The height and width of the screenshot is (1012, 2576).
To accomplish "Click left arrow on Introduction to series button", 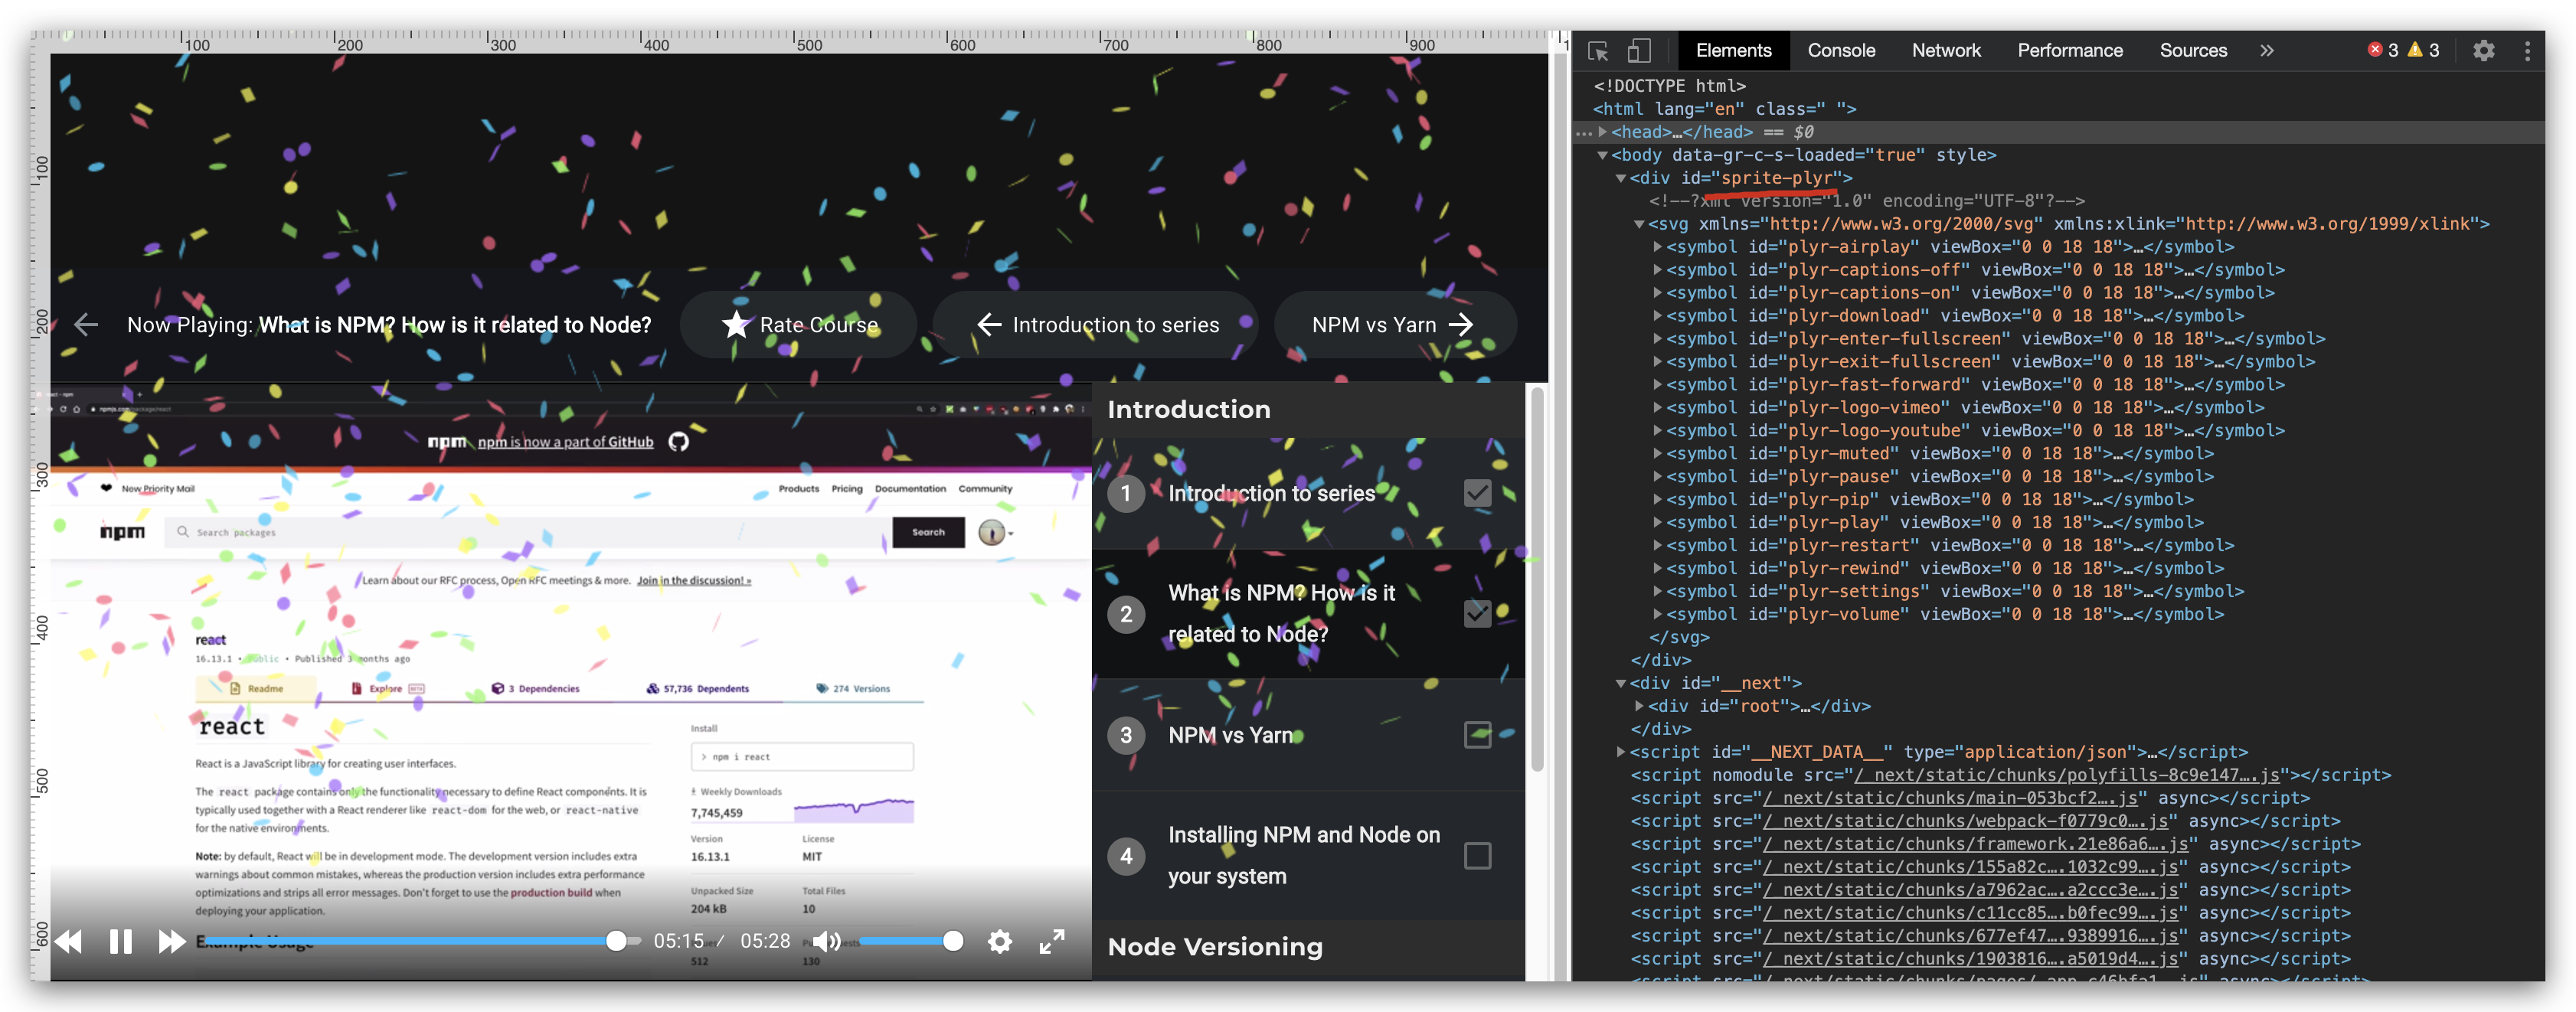I will 989,324.
